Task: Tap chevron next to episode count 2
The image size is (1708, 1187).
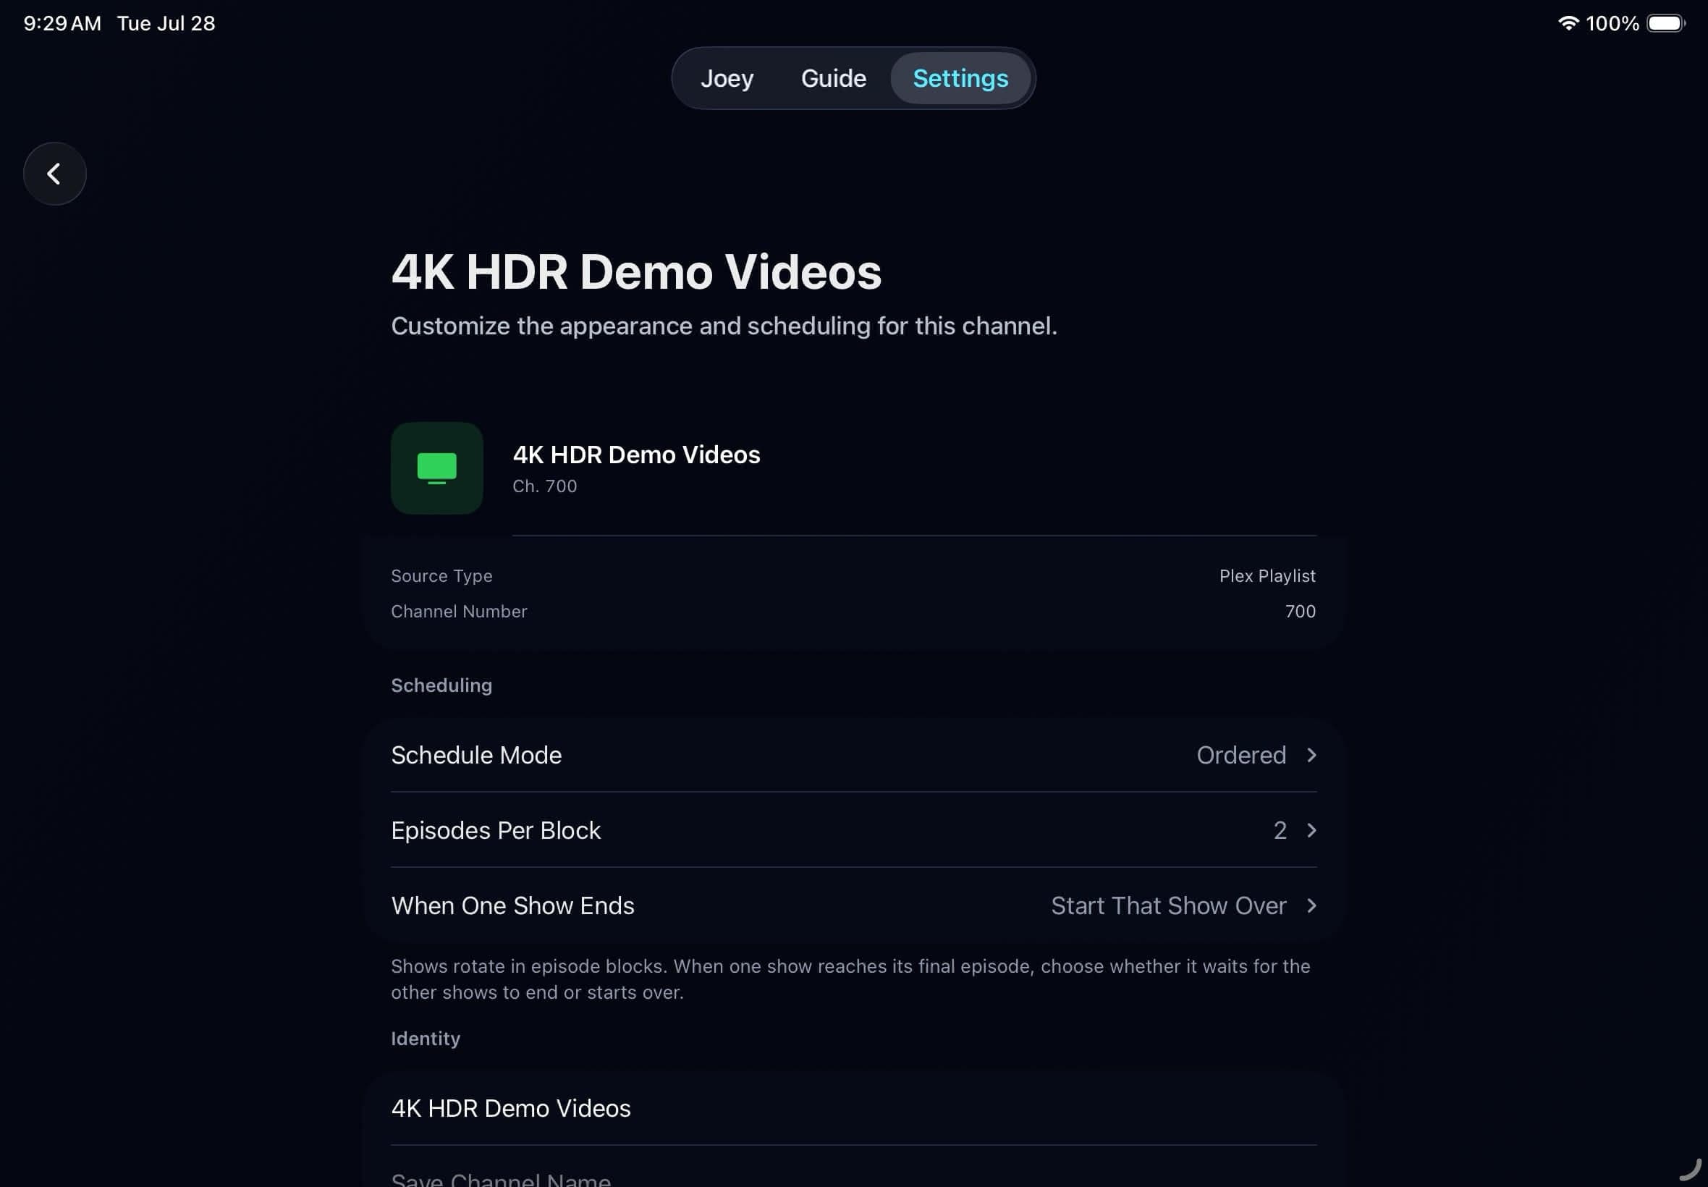Action: pos(1311,830)
